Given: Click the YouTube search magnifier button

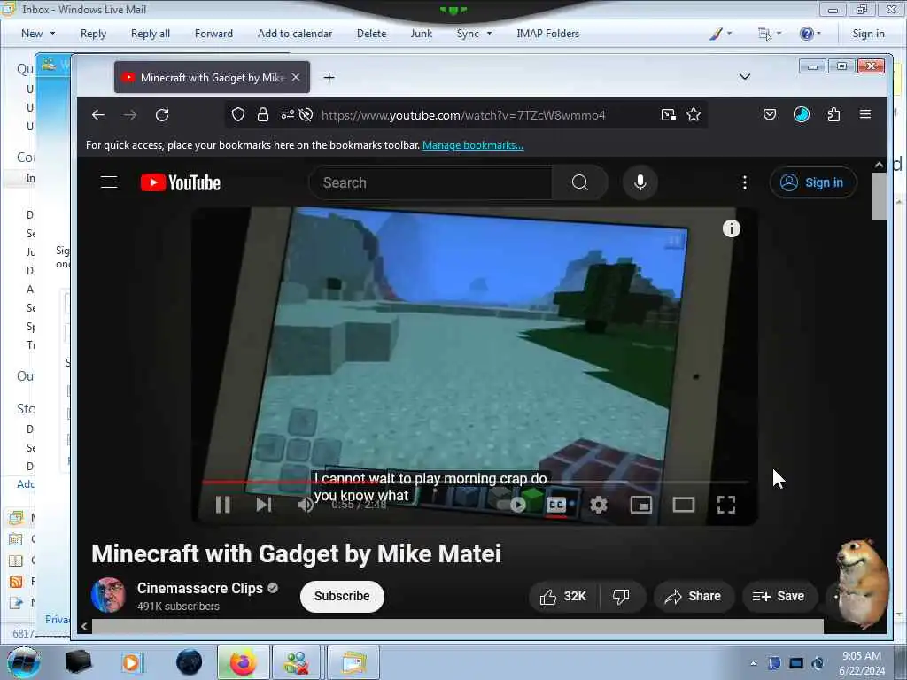Looking at the screenshot, I should point(579,182).
